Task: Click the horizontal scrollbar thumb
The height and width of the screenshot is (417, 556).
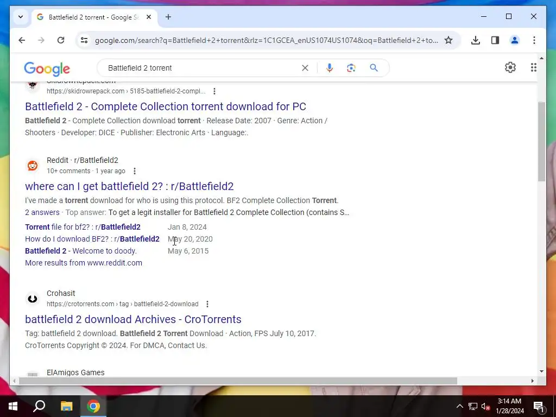Action: click(238, 381)
